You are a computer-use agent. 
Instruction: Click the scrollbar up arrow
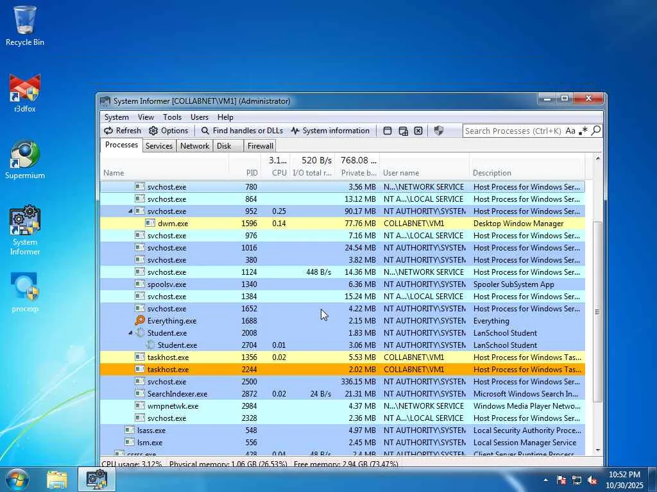597,159
